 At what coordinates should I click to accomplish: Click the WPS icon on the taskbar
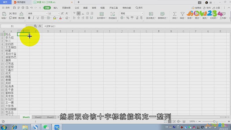tap(57, 127)
